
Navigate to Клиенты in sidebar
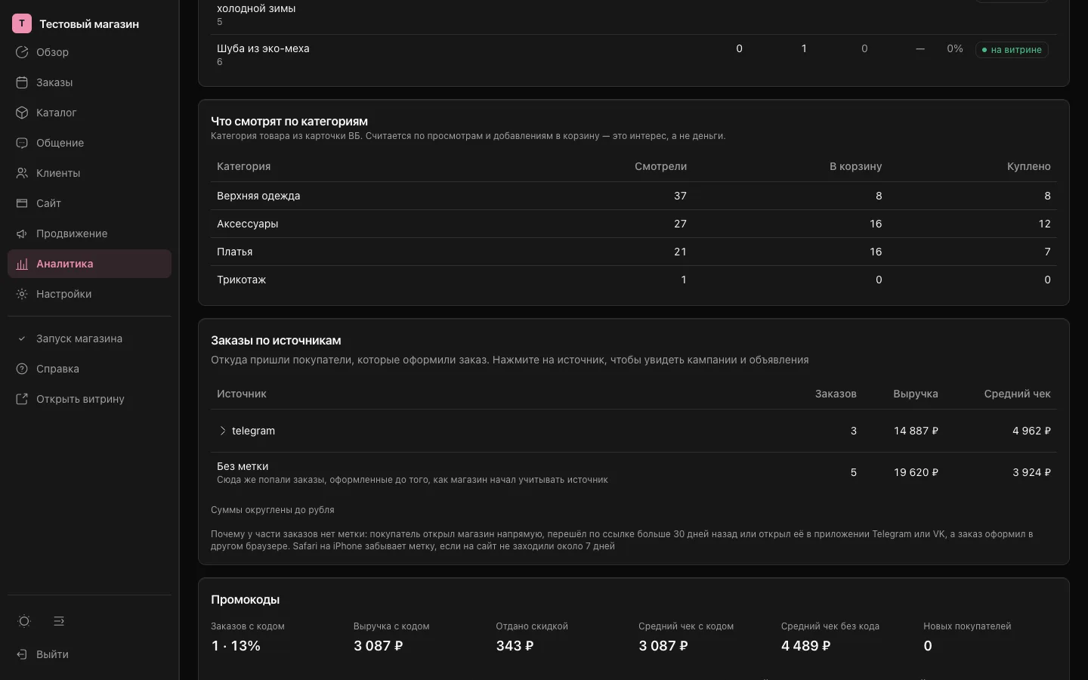tap(89, 173)
